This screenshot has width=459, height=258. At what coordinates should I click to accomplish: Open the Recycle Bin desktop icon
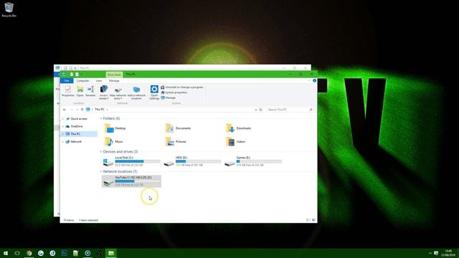9,9
